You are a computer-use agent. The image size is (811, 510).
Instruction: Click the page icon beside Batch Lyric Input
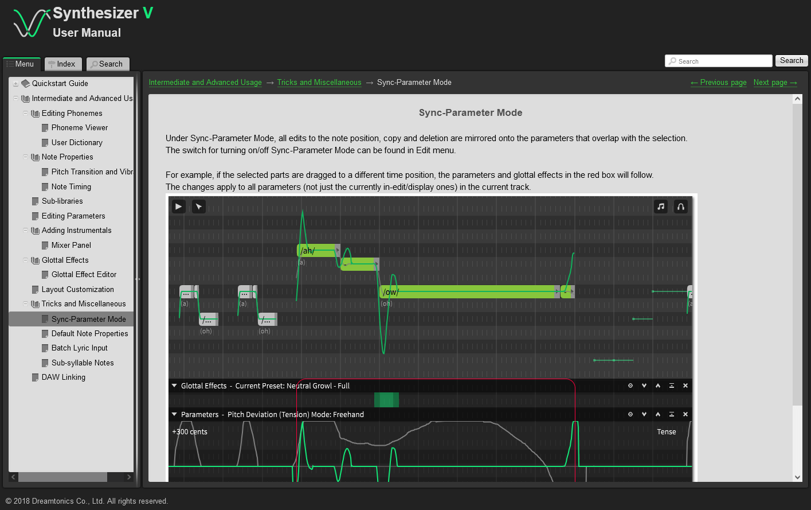tap(45, 348)
